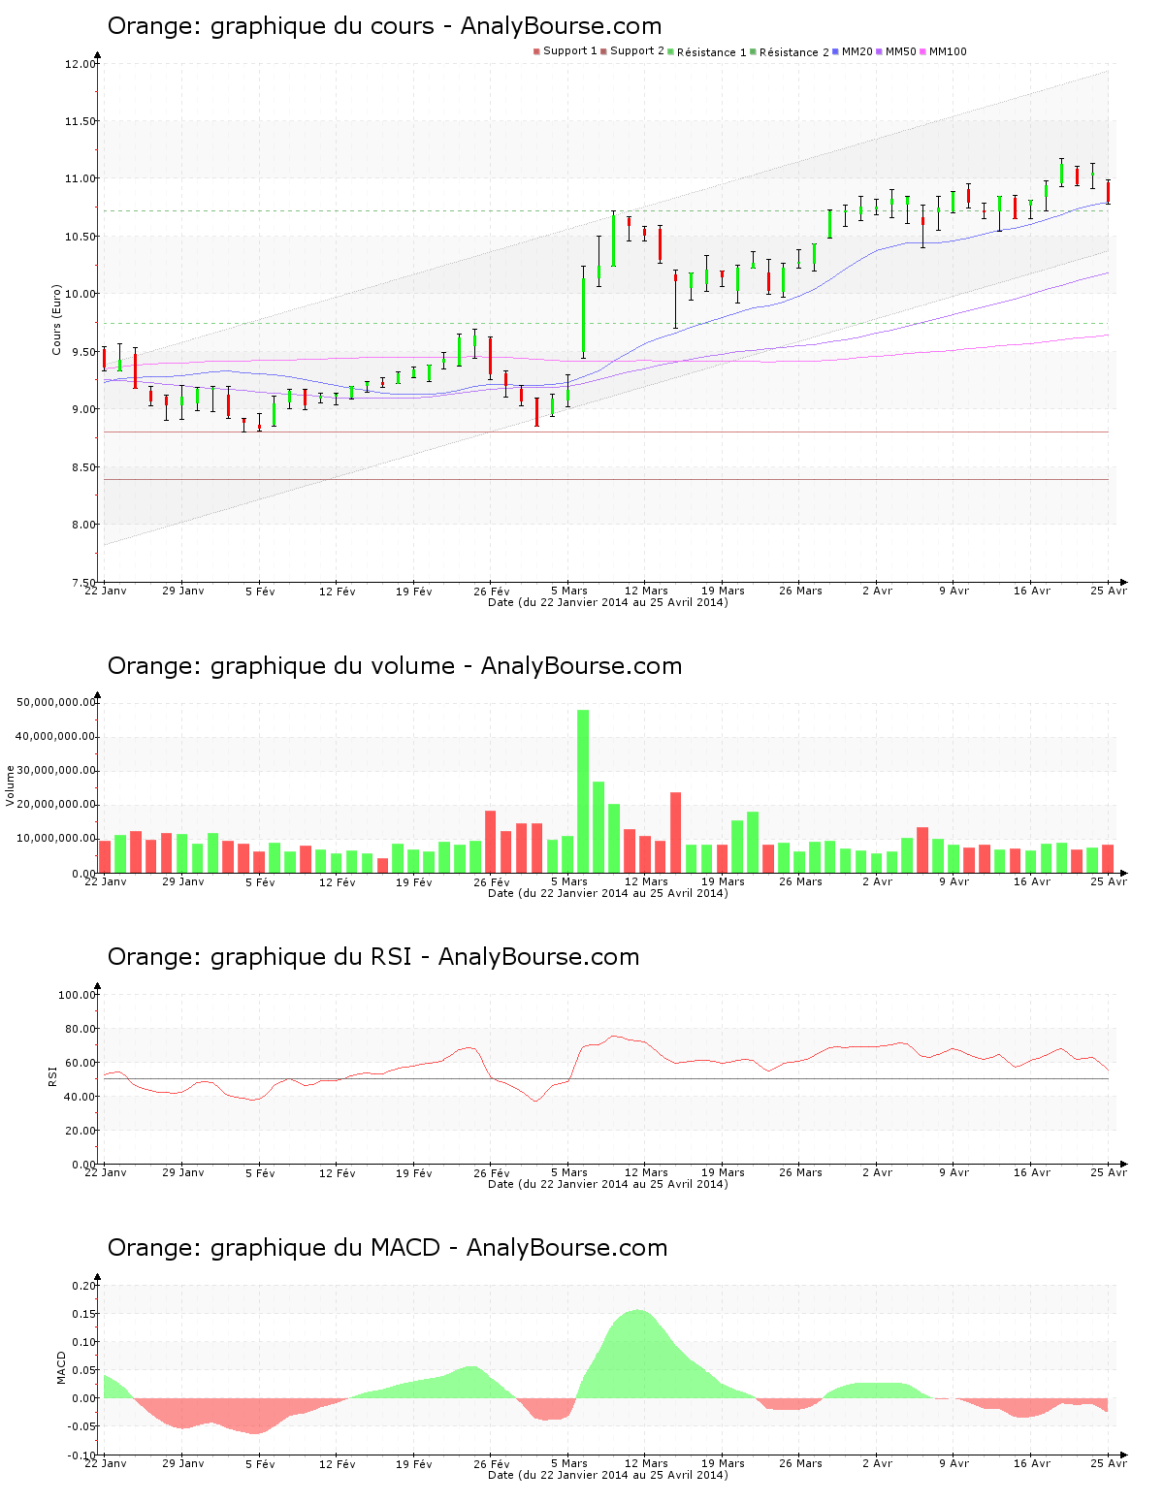Click '2 Avr' date on price chart
Viewport: 1164px width, 1503px height.
point(877,591)
